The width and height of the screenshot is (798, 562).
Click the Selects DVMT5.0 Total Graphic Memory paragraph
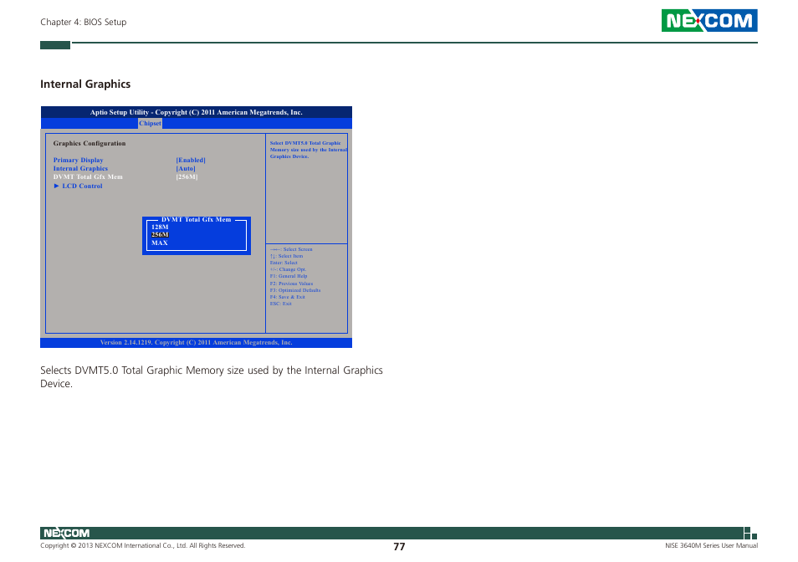(212, 377)
